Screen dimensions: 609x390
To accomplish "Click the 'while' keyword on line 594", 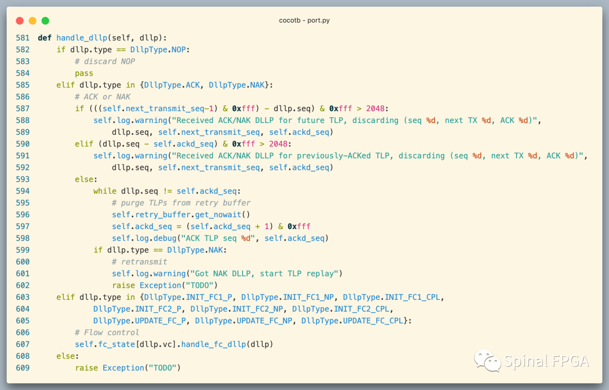I will [105, 191].
